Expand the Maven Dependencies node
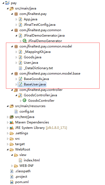This screenshot has height=185, width=105. (x=8, y=122)
